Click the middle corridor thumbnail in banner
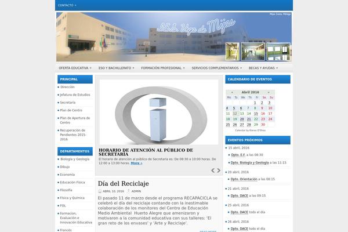This screenshot has width=348, height=232. pyautogui.click(x=253, y=52)
